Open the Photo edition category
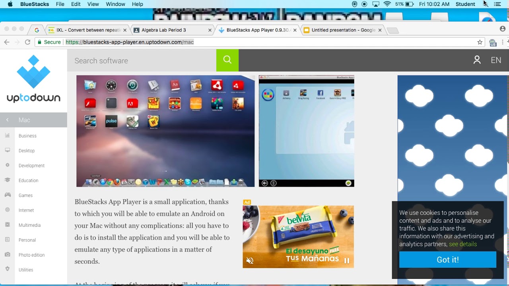509x286 pixels. point(31,255)
